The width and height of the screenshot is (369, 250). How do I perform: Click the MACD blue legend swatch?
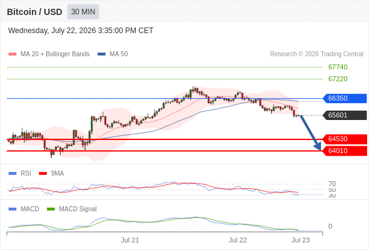13,209
